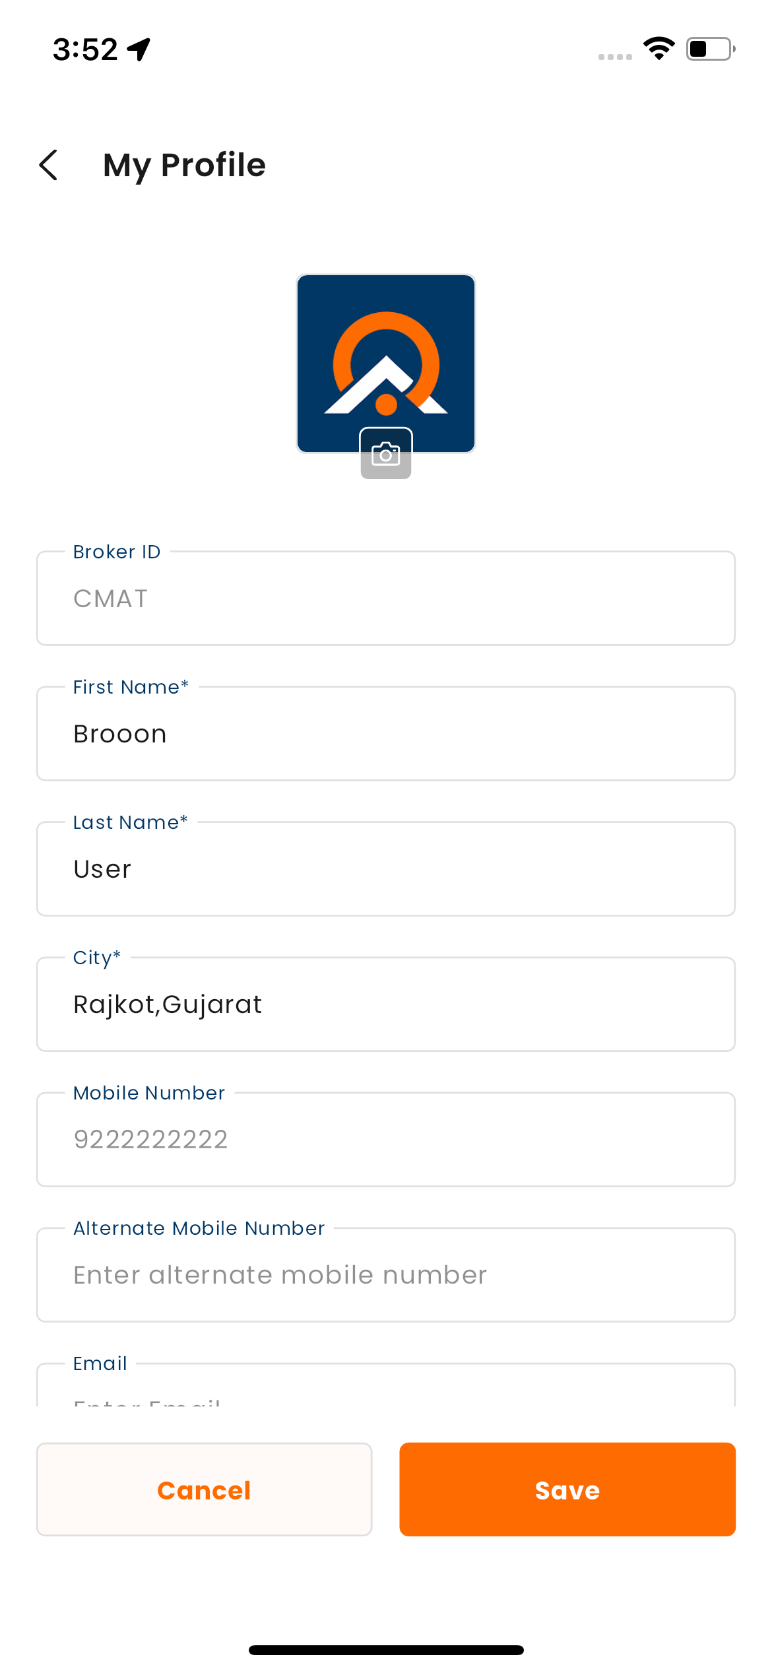Select the Mobile Number field 9222222222

pos(386,1139)
